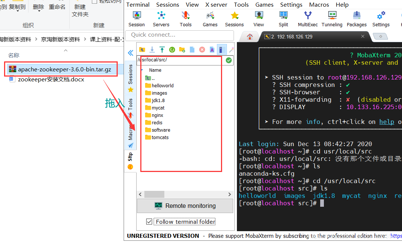
Task: Click the Sessions star toolbar icon
Action: click(234, 19)
